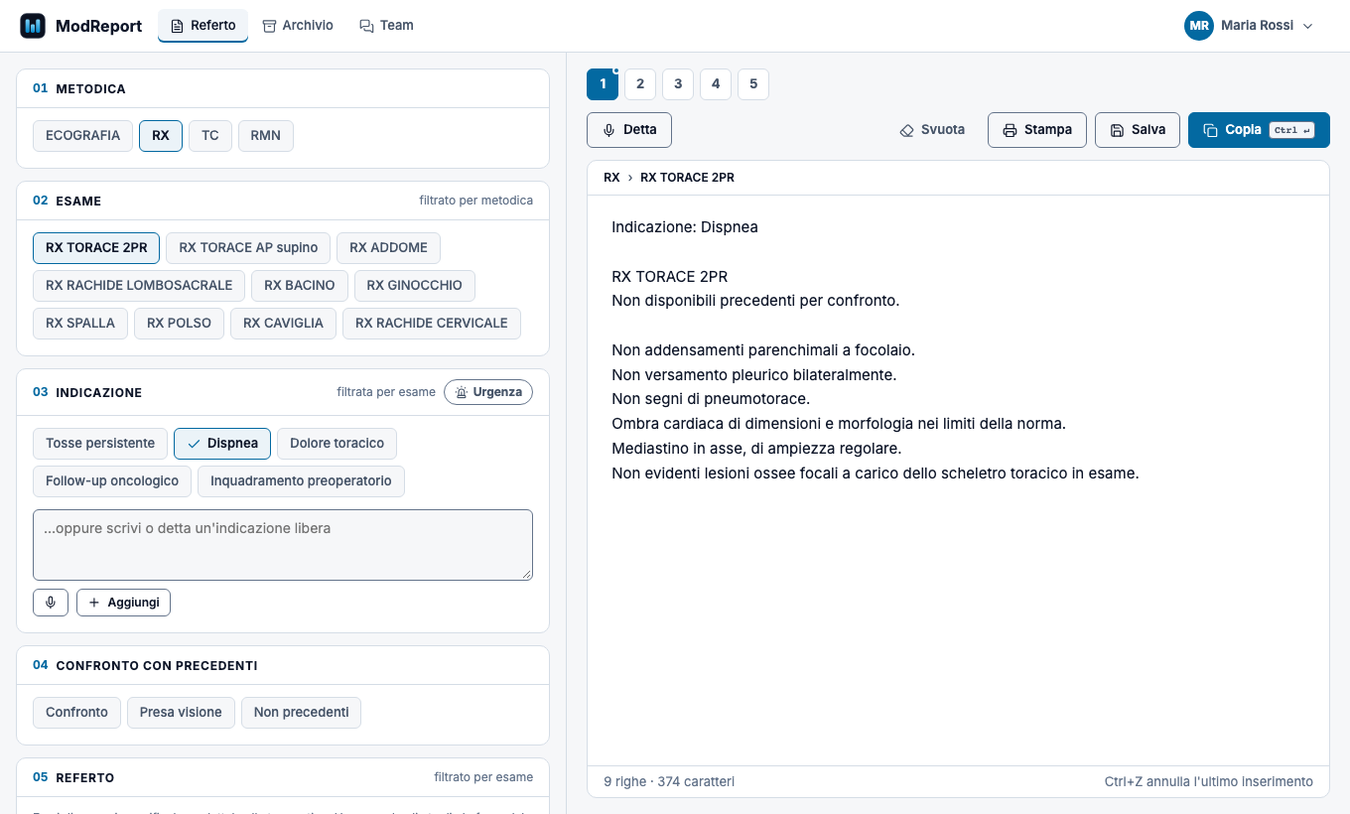
Task: Pick the Dolore toracico indication
Action: point(337,444)
